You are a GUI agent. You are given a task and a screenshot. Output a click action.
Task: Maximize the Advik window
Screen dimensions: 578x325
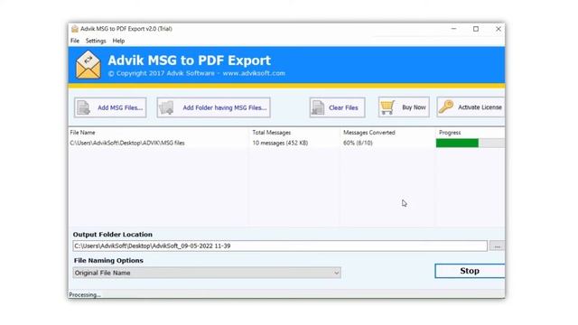coord(476,29)
